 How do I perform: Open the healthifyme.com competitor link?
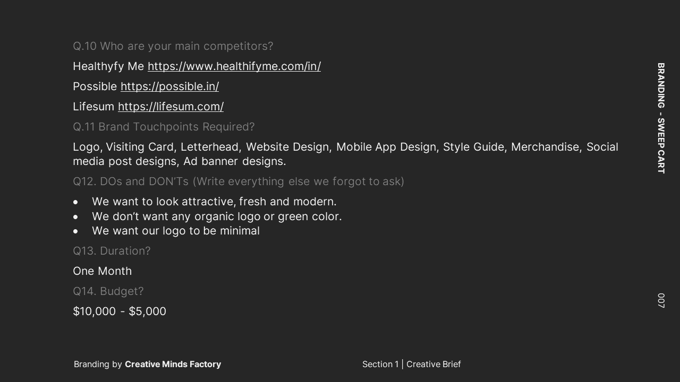[x=234, y=66]
